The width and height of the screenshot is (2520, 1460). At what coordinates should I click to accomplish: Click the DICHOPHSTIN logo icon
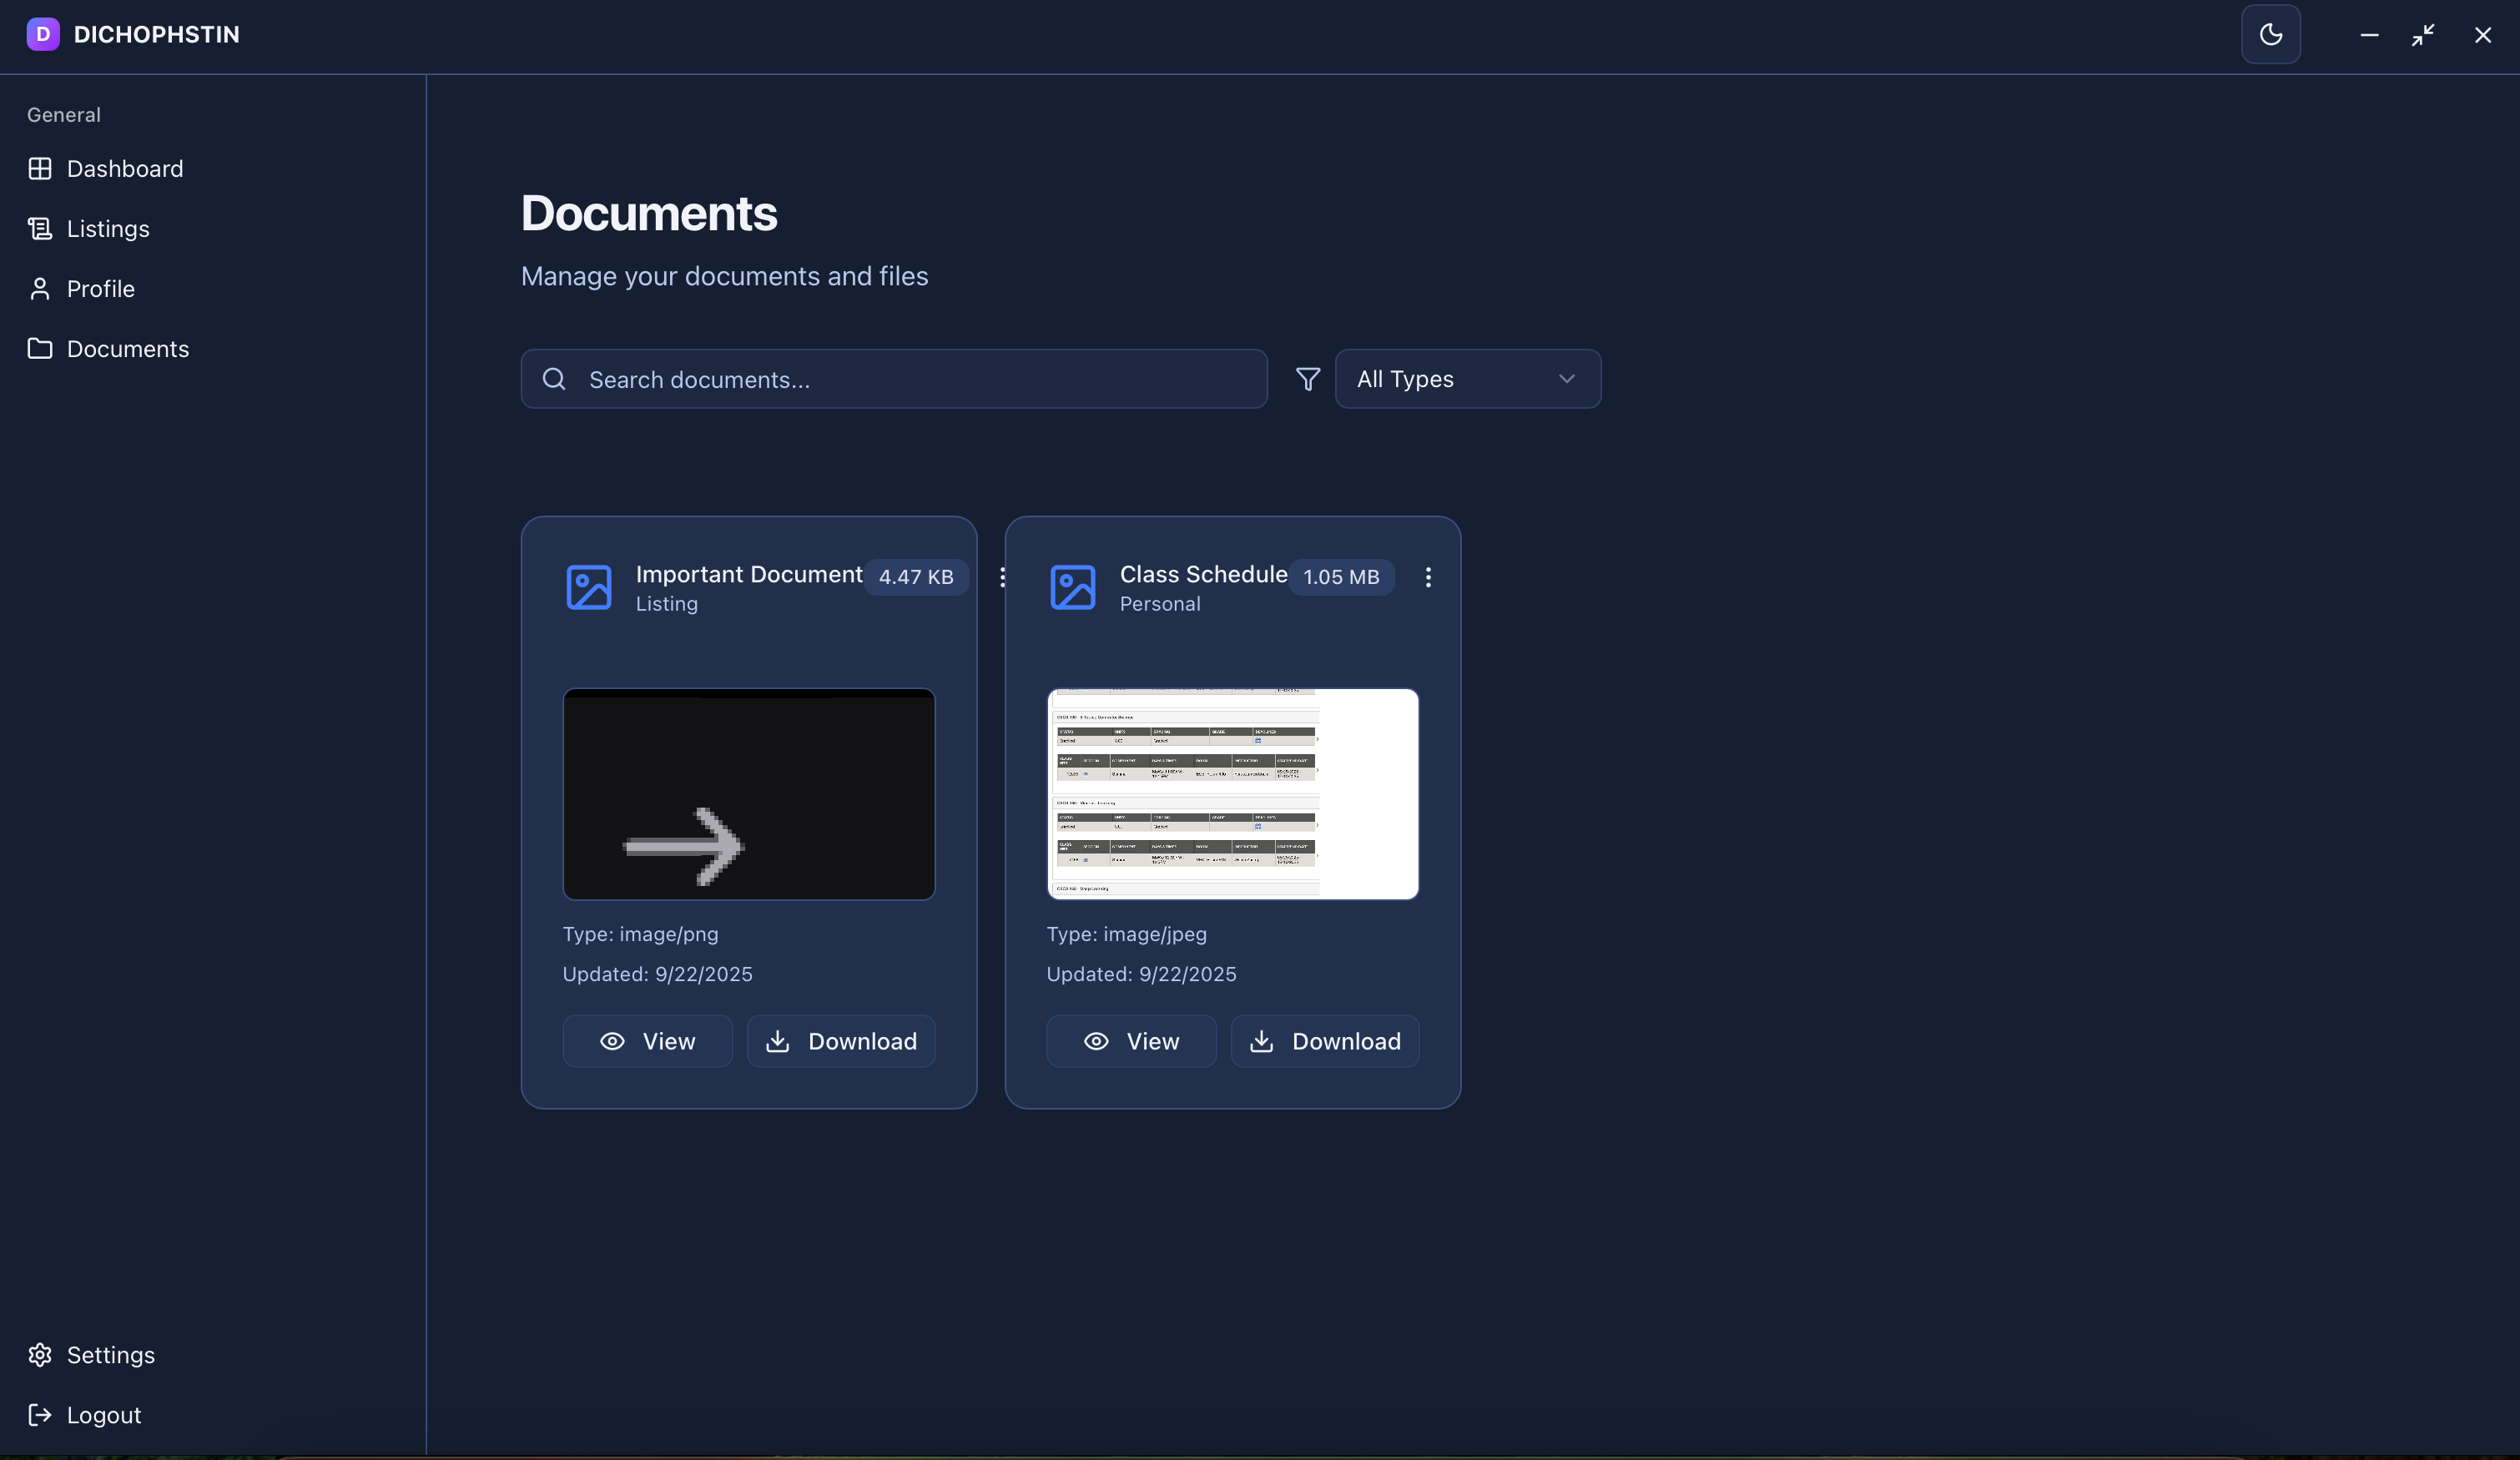click(x=43, y=35)
